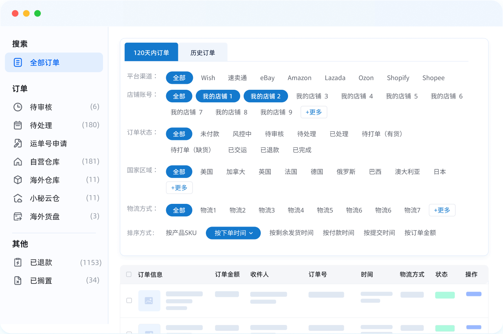Filter platform channel by Amazon
This screenshot has height=334, width=503.
point(299,78)
